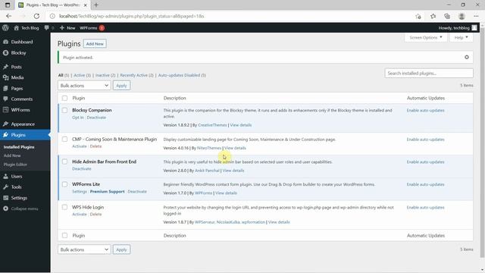
Task: Click the Search installed plugins field
Action: 429,74
